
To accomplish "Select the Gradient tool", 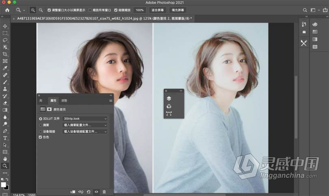I will click(x=5, y=110).
